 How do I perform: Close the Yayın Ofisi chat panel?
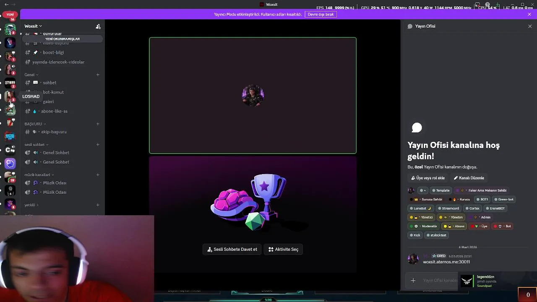(530, 26)
